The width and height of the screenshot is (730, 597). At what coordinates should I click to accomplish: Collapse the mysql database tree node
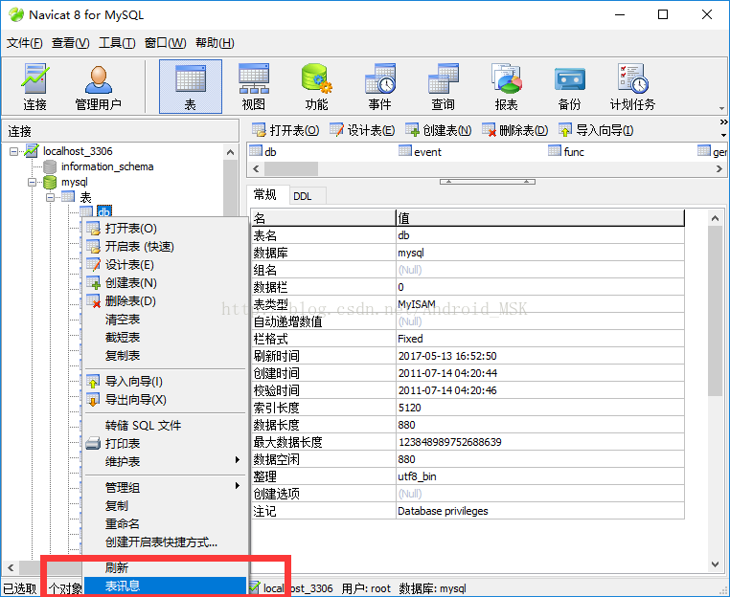[x=33, y=182]
